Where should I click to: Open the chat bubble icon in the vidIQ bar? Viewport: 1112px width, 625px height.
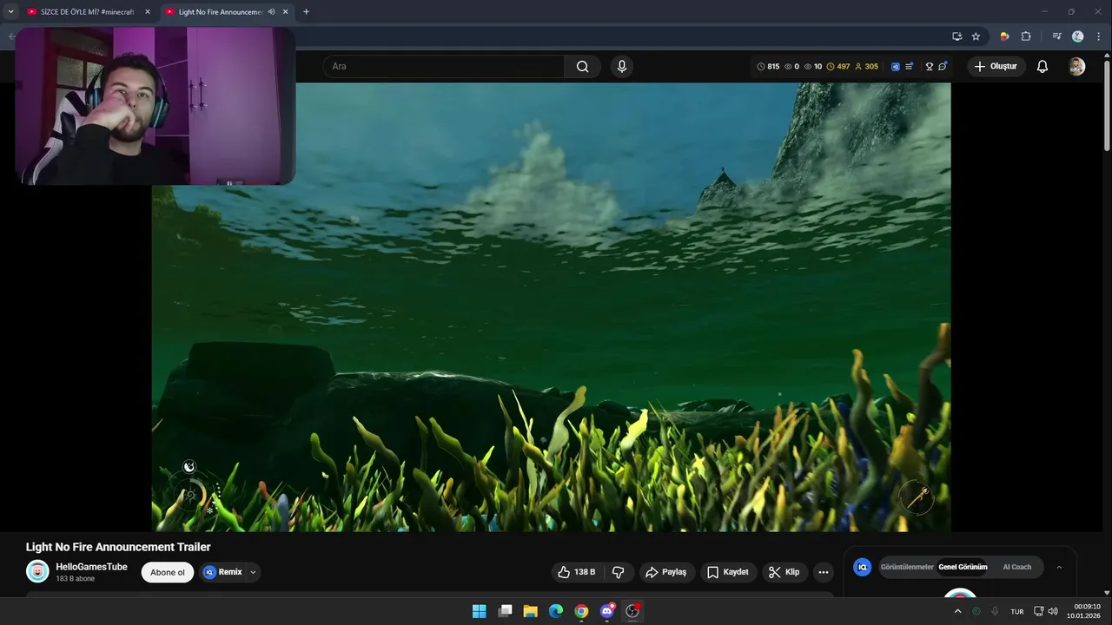pyautogui.click(x=943, y=67)
